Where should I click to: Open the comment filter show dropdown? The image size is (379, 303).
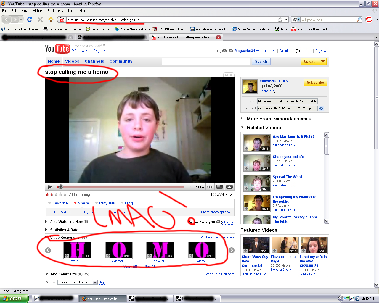tap(78, 282)
